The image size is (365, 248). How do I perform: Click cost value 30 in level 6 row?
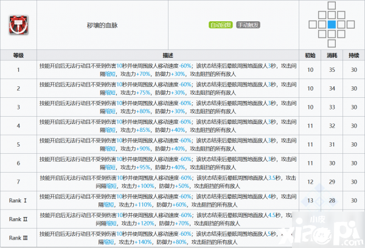pyautogui.click(x=332, y=163)
